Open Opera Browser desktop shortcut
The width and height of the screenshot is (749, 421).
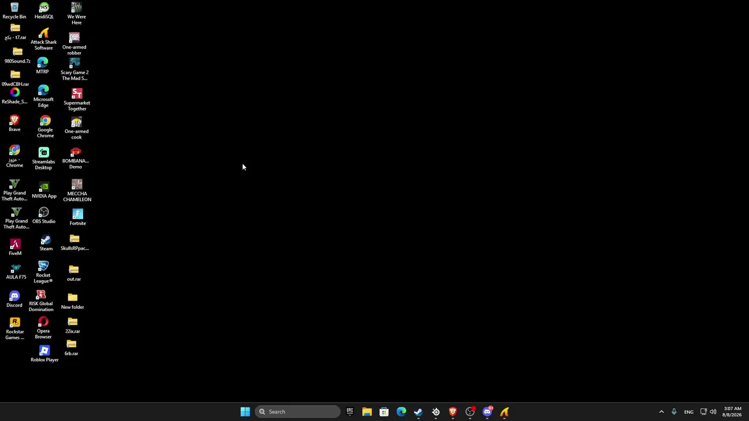[43, 328]
